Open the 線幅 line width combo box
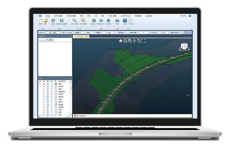230x148 pixels. (108, 33)
